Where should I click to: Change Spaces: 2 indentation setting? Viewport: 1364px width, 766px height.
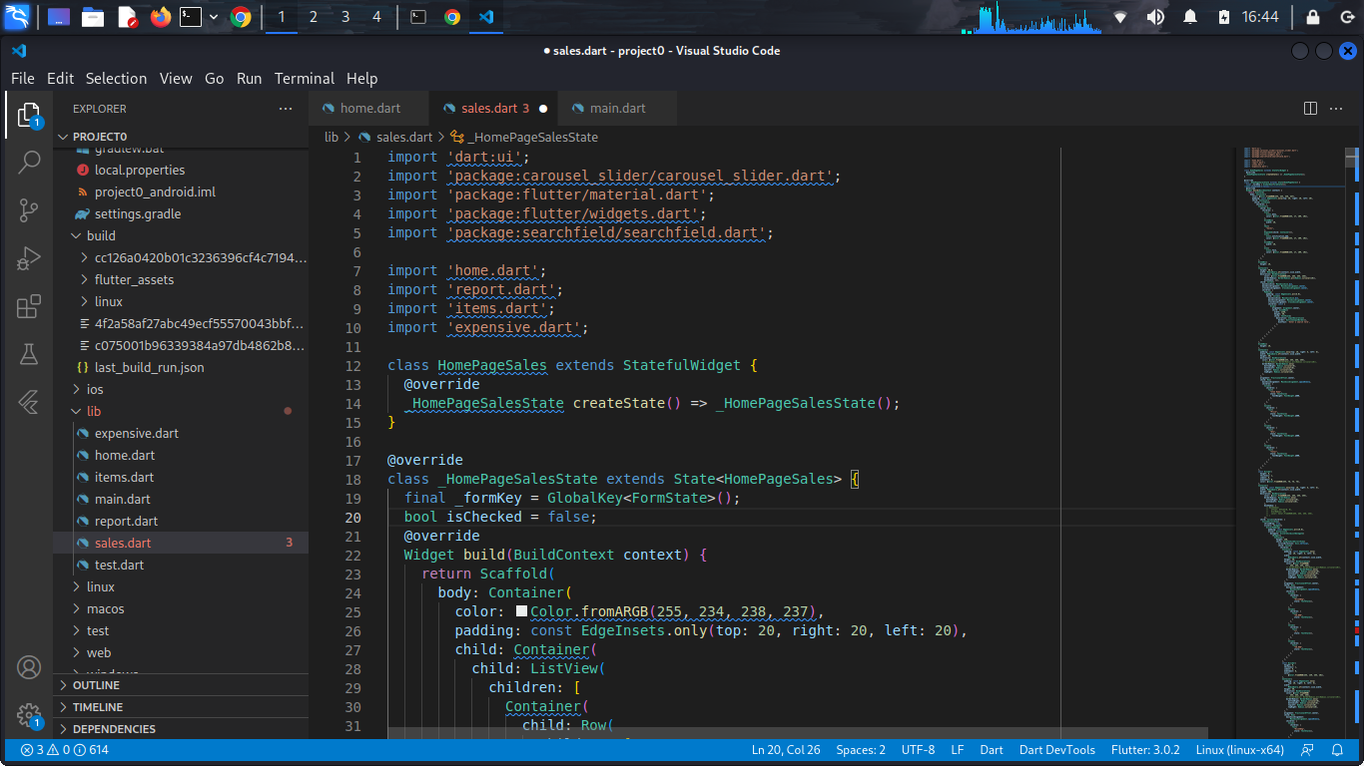[x=861, y=750]
